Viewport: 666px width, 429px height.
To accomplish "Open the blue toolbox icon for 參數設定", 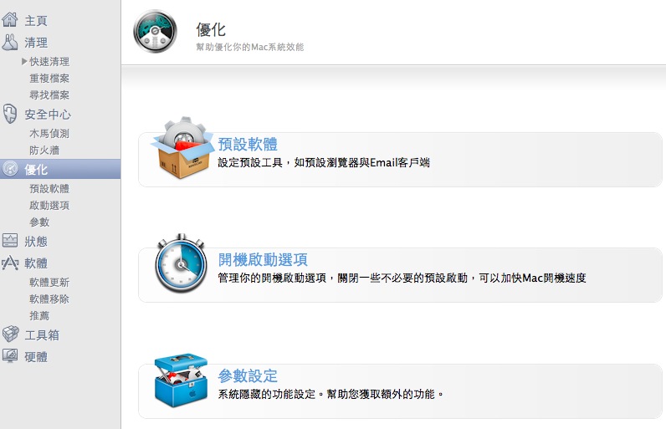I will pos(181,380).
